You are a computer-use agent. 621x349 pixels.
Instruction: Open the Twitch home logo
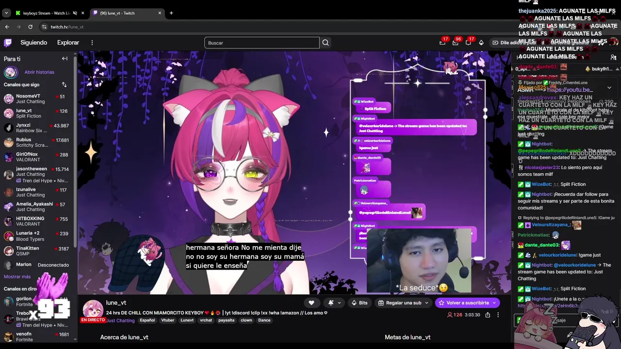click(x=8, y=43)
